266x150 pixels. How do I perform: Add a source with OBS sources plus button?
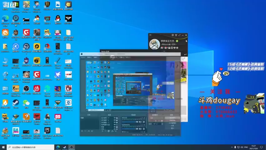(102, 131)
